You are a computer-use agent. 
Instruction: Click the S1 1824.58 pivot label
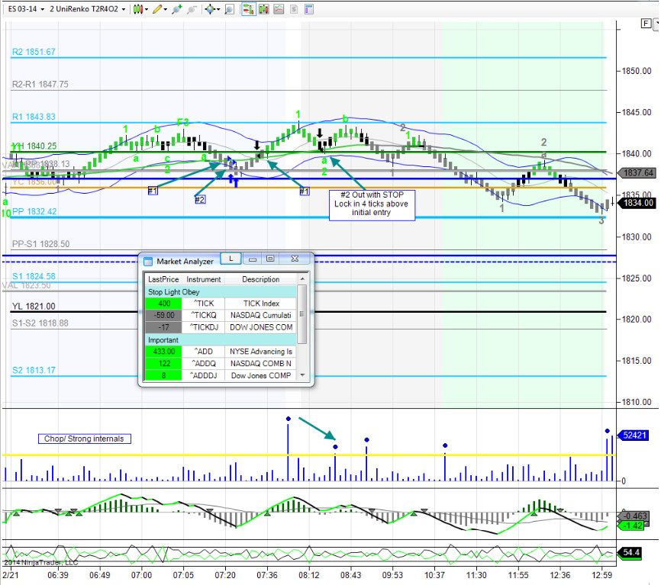[x=34, y=276]
